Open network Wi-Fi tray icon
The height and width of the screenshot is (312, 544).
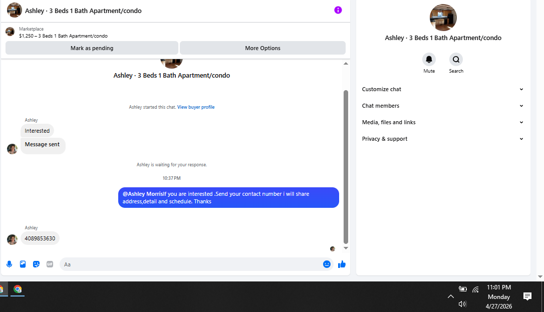[476, 289]
